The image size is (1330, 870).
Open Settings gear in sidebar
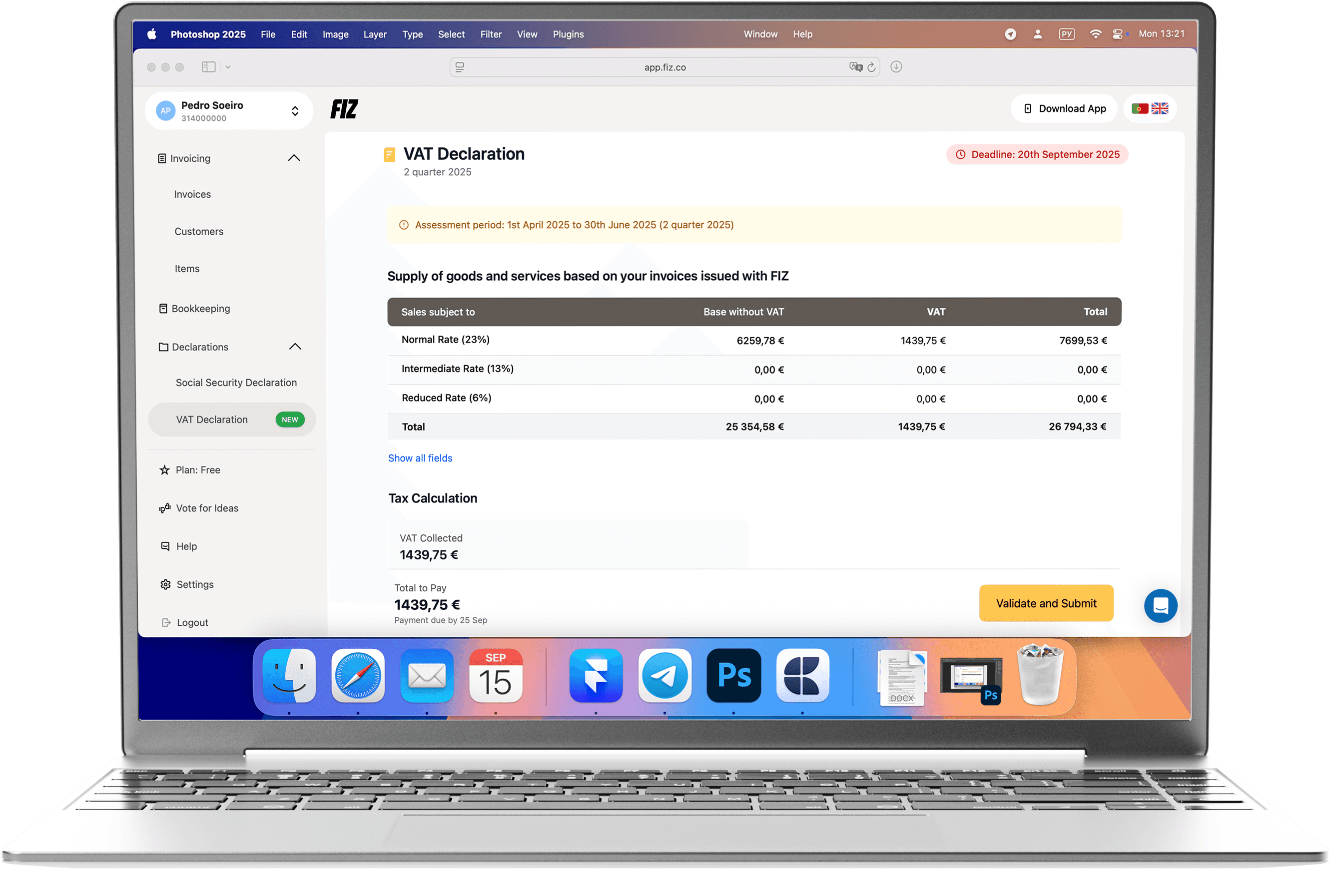165,584
